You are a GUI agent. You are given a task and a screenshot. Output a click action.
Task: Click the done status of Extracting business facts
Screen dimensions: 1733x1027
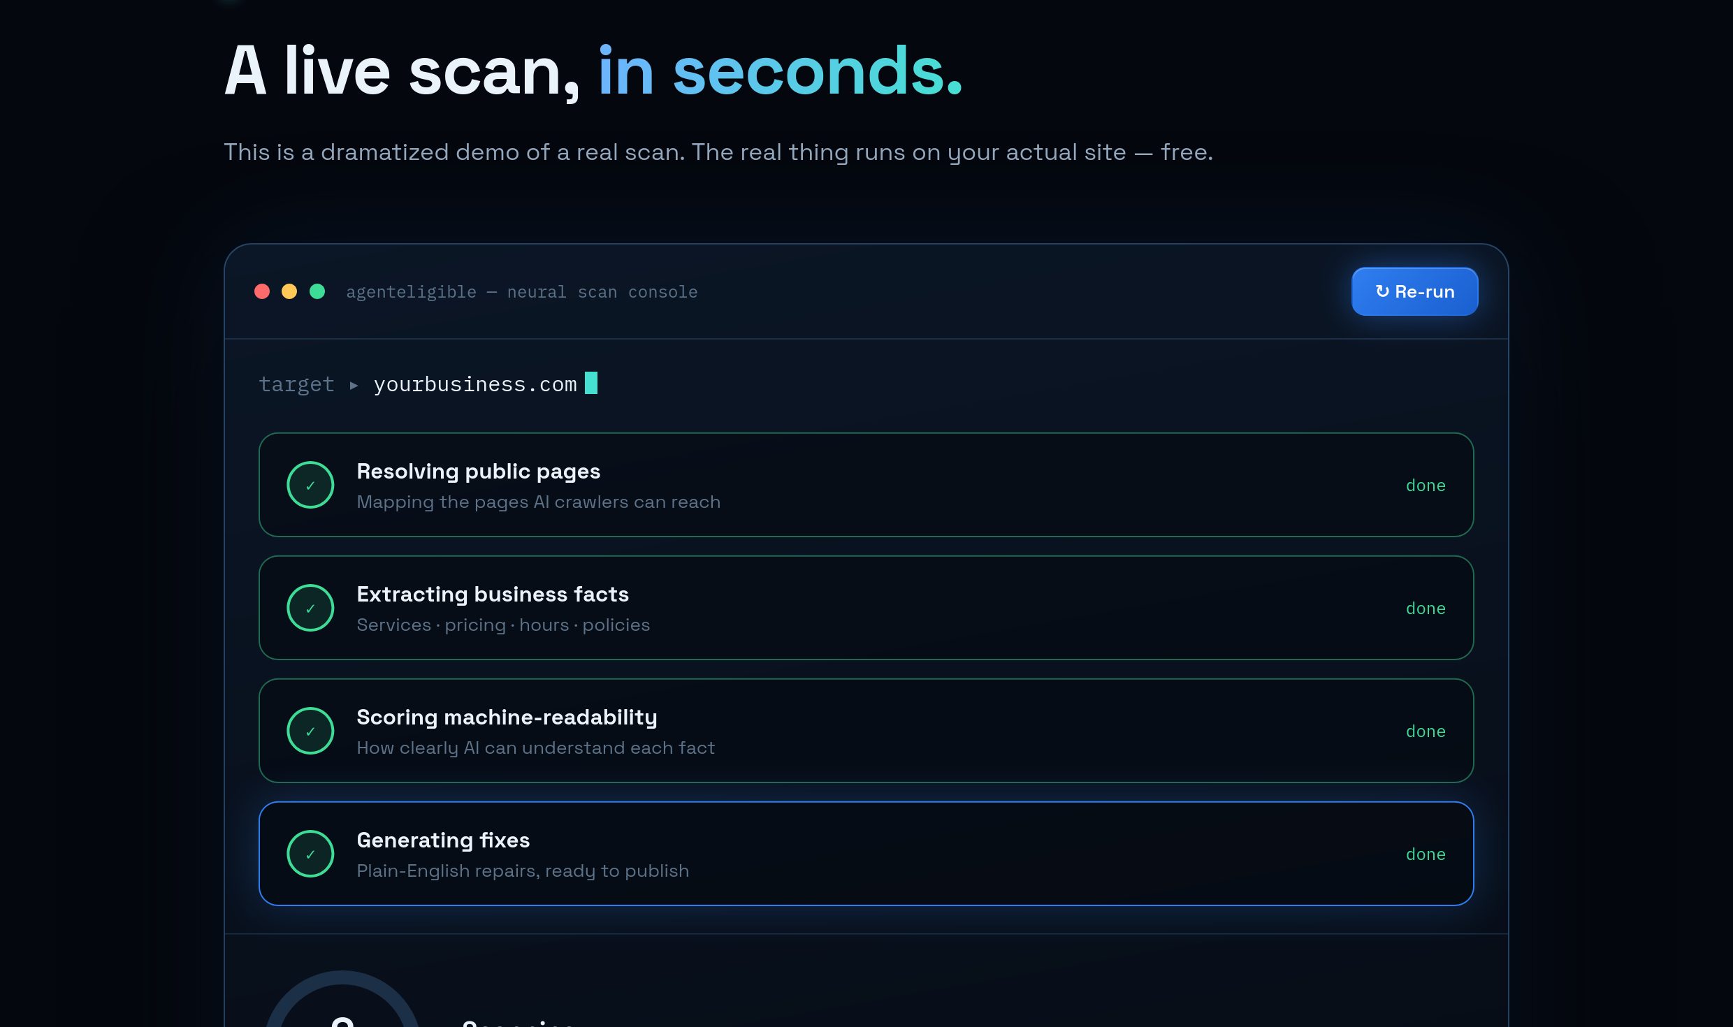(1426, 609)
